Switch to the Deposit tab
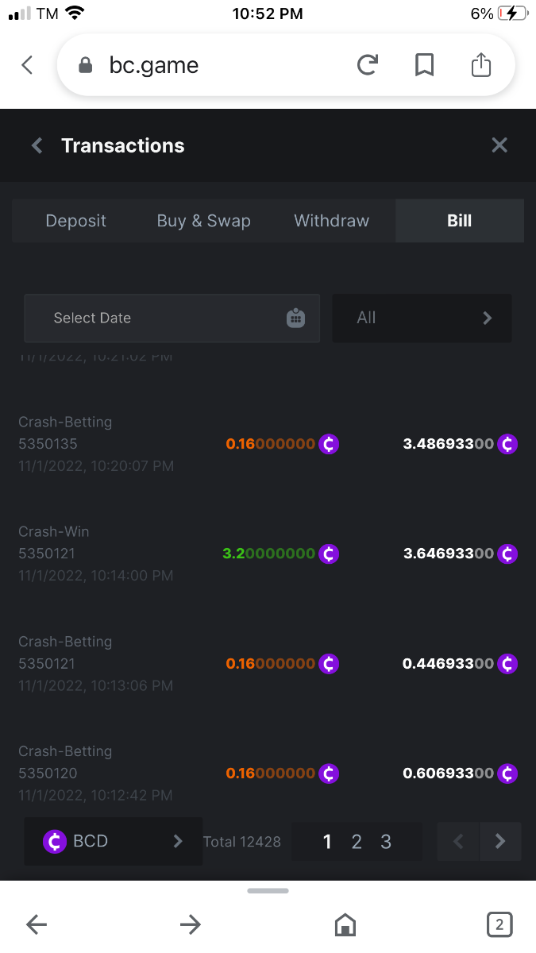 pos(75,221)
